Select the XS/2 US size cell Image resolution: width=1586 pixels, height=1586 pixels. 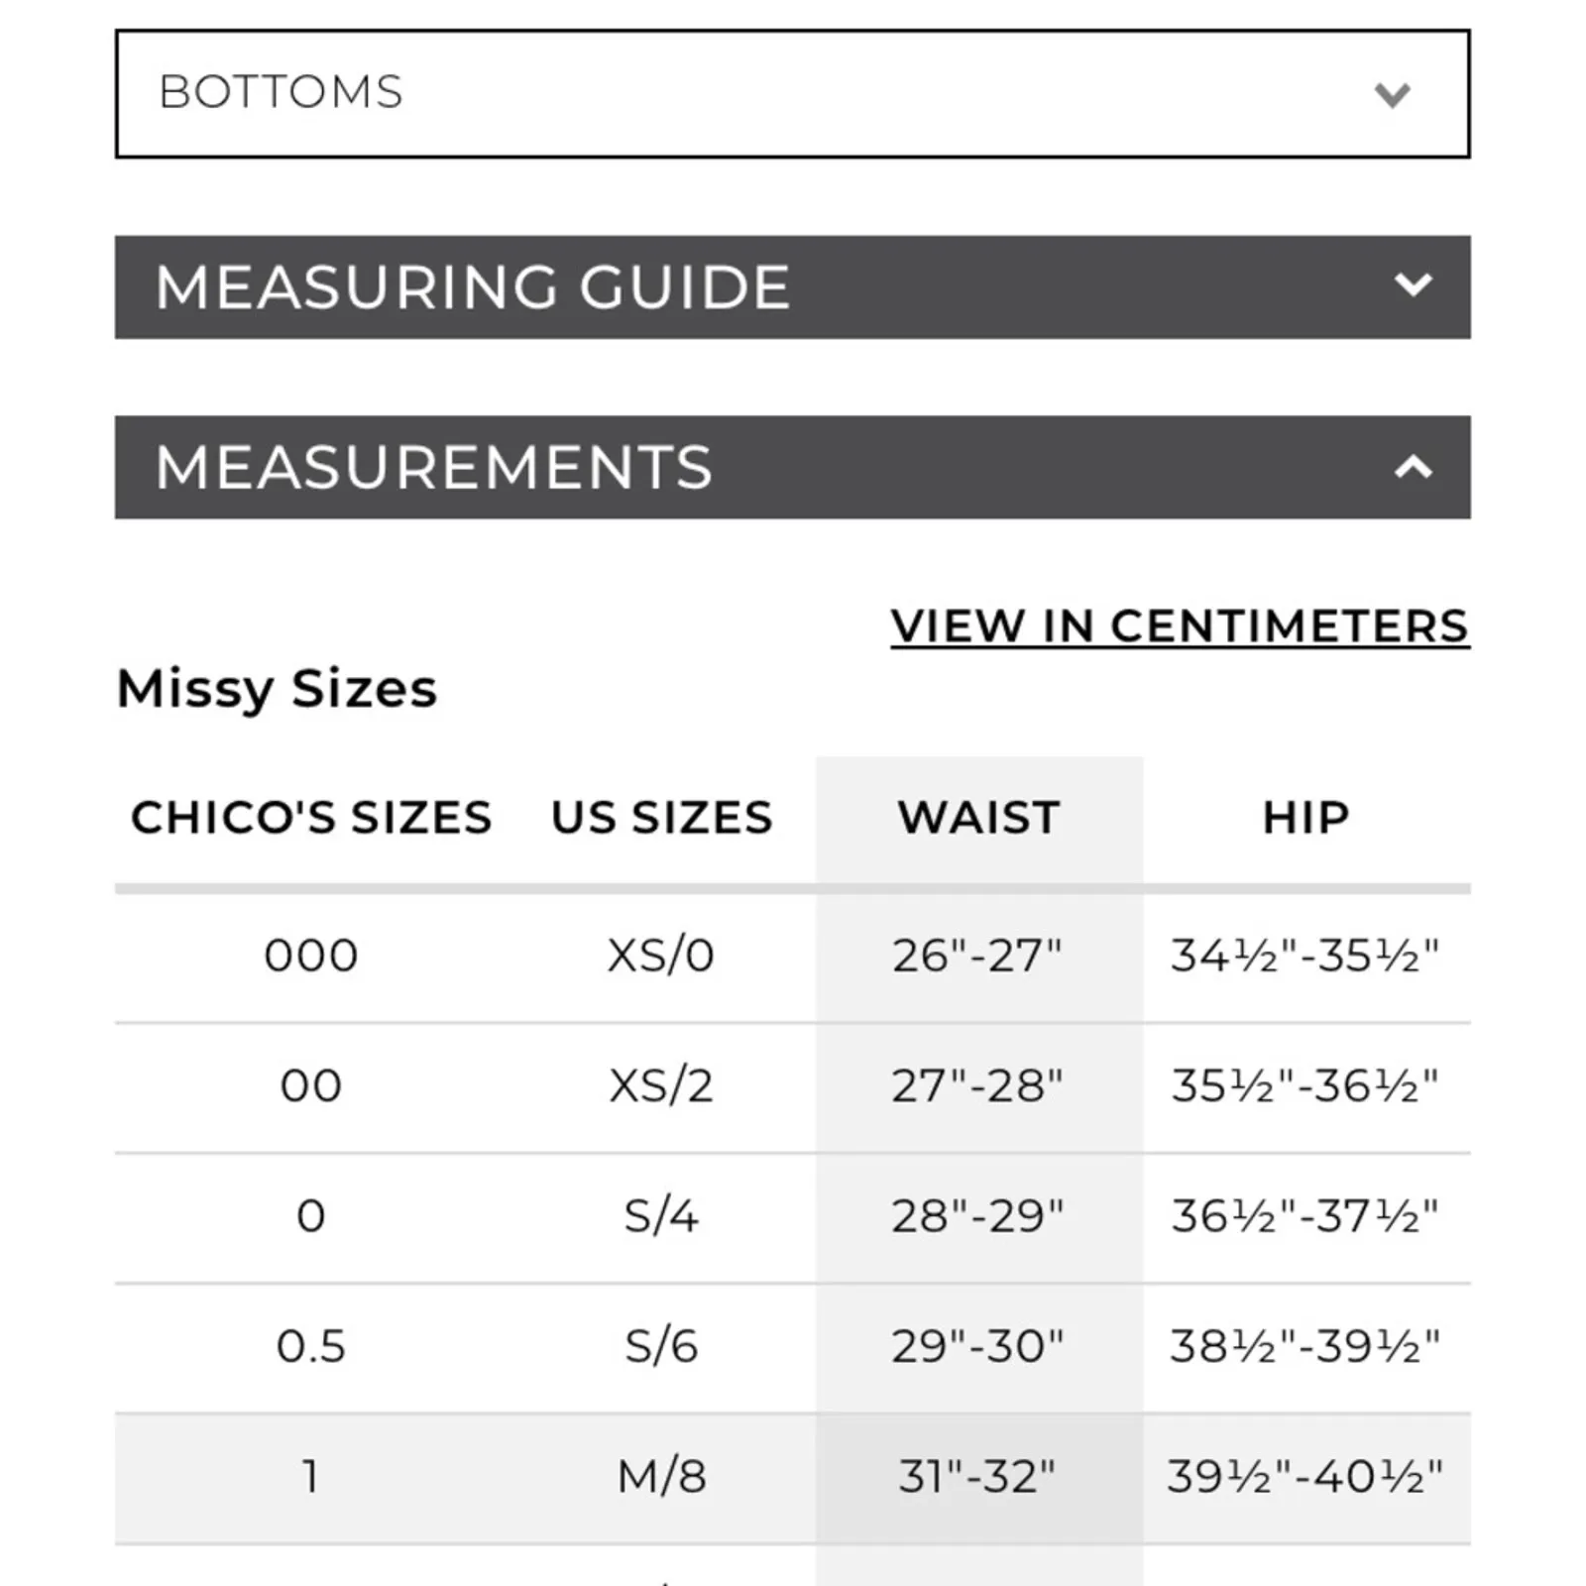[x=661, y=1086]
